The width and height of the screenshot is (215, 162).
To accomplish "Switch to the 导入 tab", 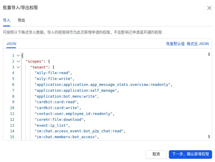I will [6, 21].
